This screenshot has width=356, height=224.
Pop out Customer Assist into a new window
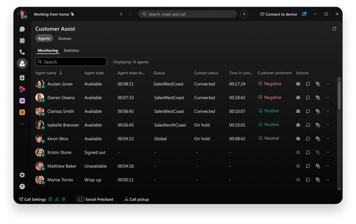(334, 29)
